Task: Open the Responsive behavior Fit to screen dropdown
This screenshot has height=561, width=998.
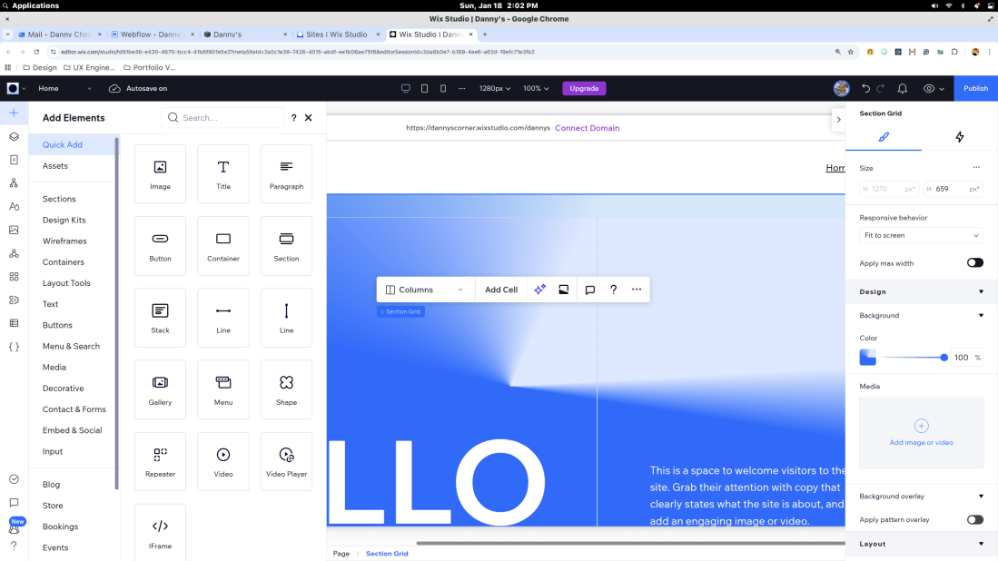Action: click(921, 235)
